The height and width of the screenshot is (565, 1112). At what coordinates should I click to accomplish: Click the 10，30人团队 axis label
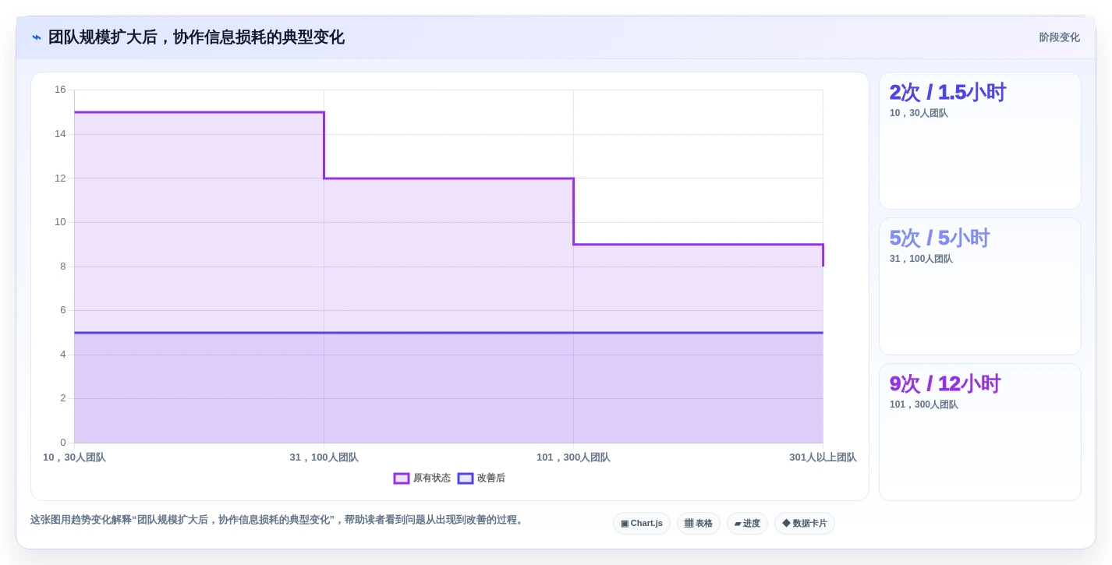pos(74,457)
